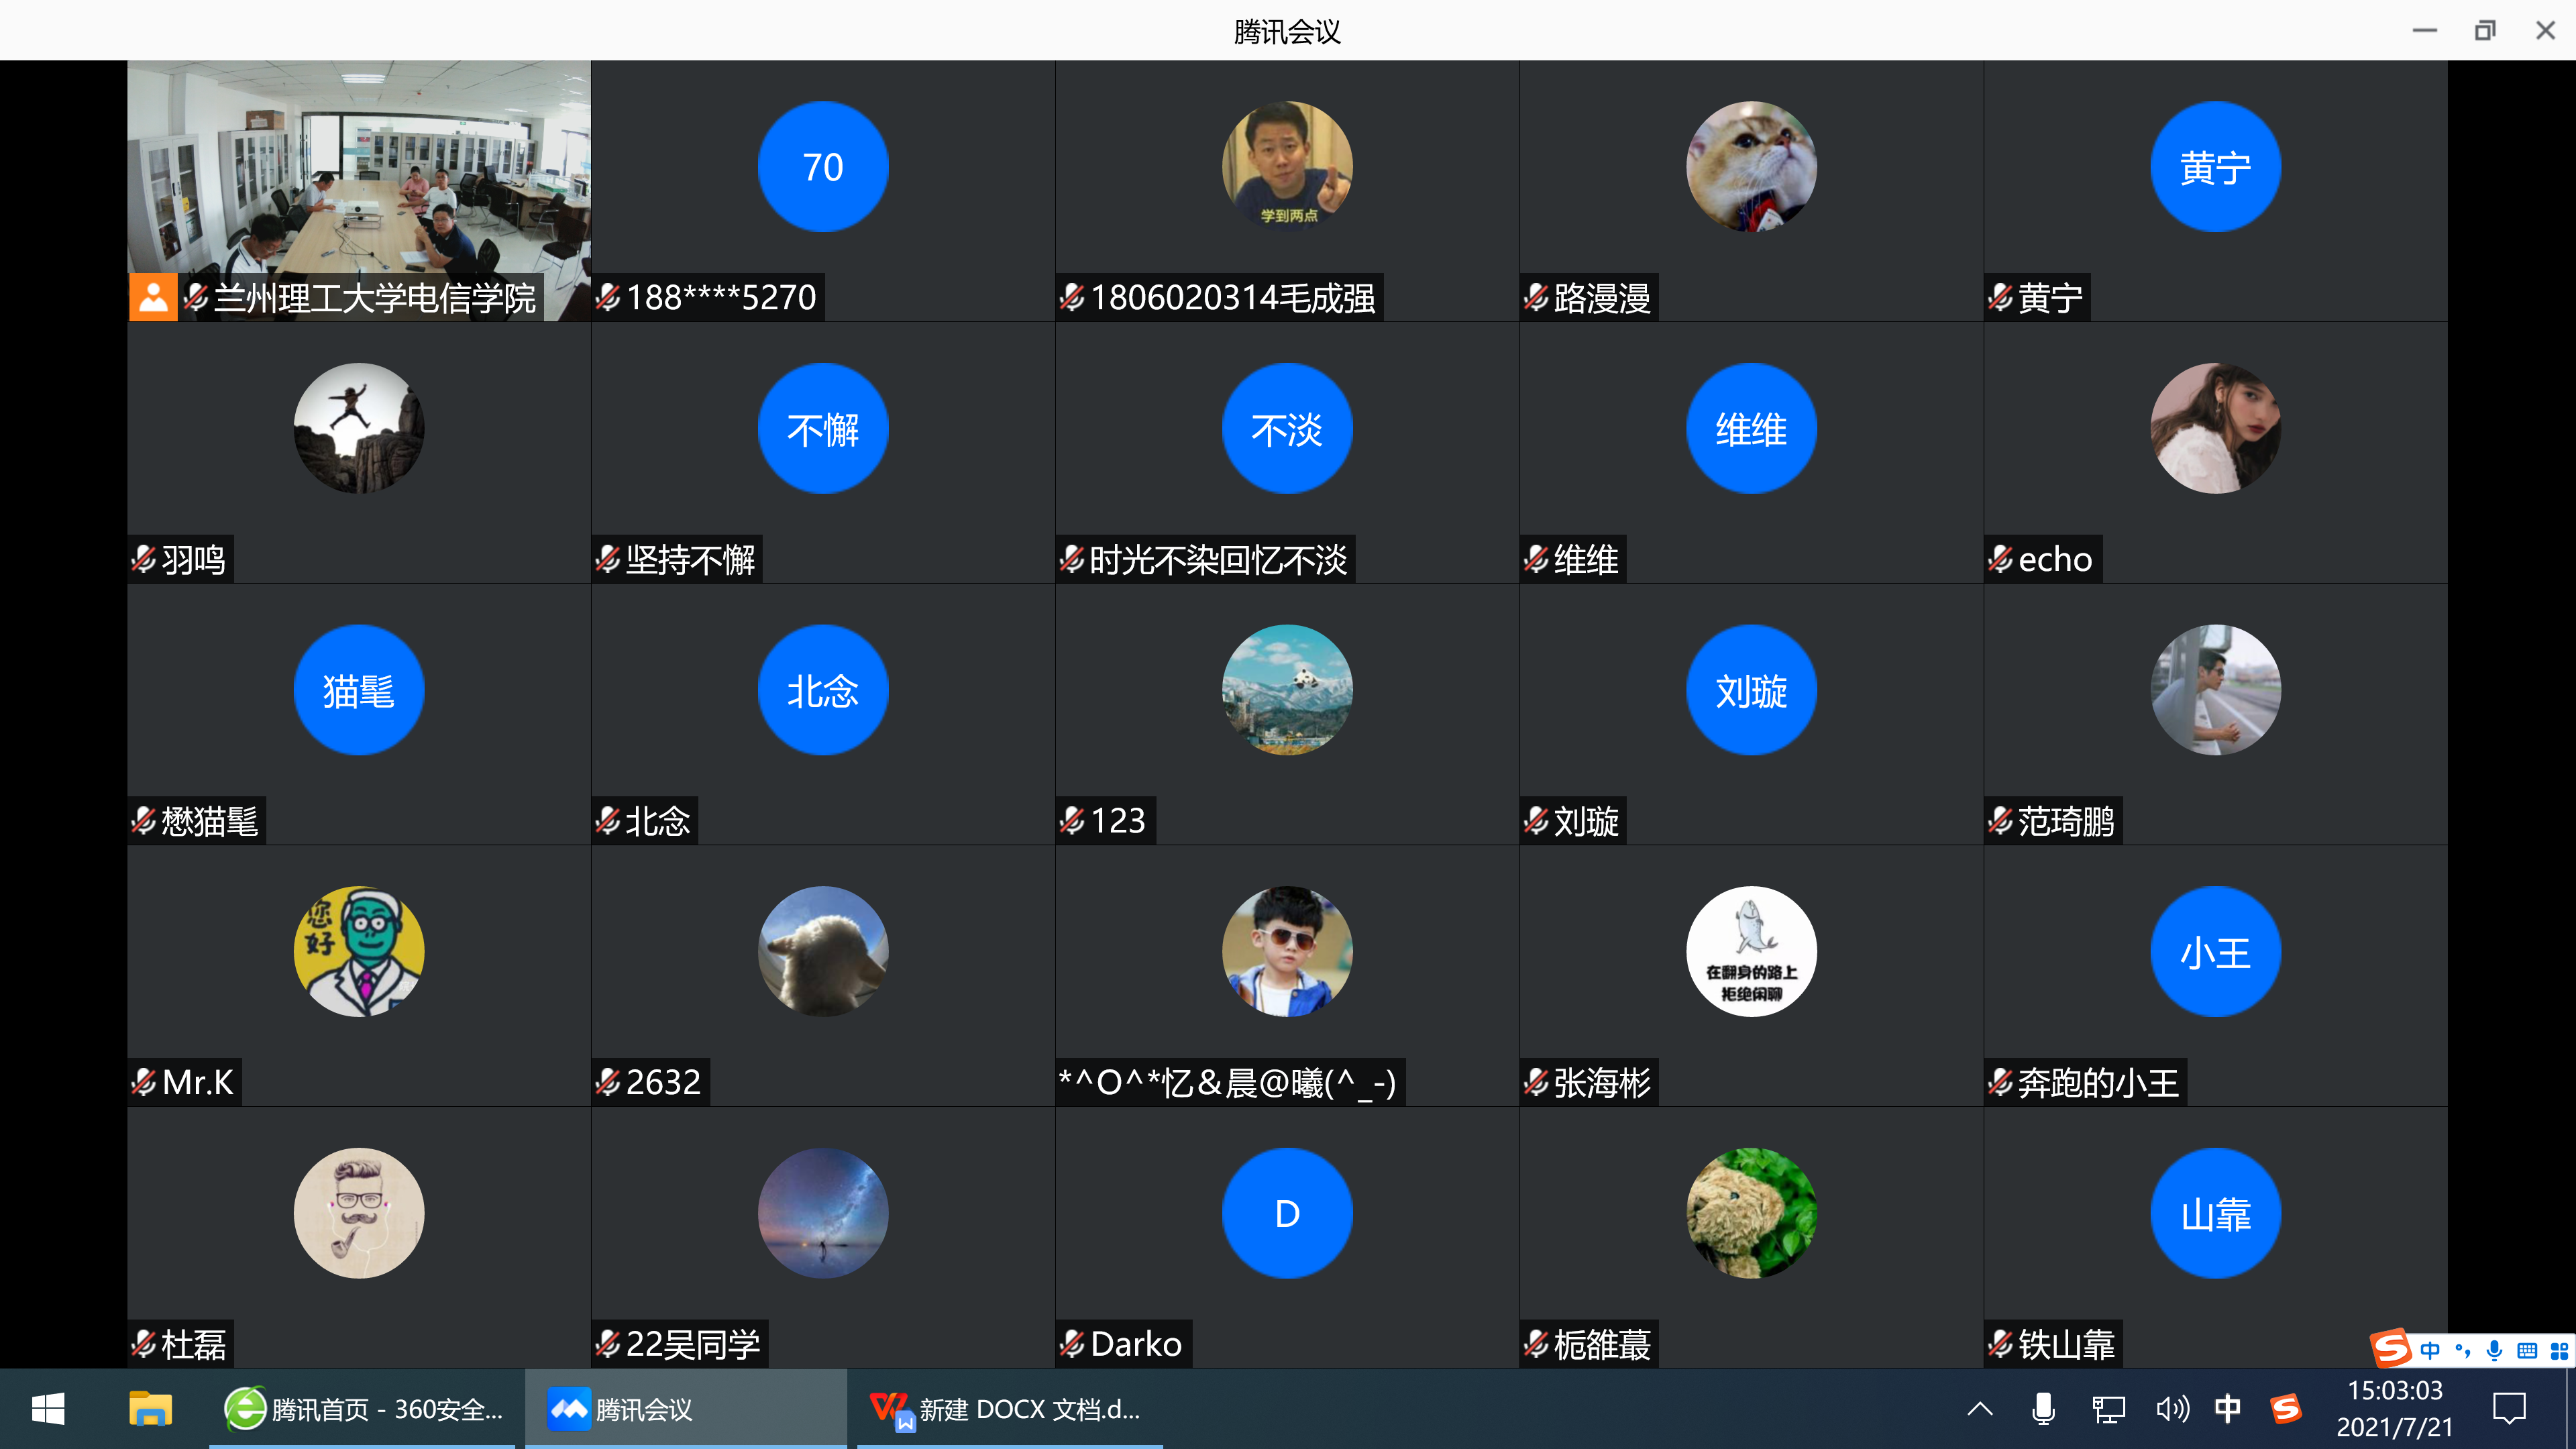Open the Sogou toolbox grid icon
This screenshot has width=2576, height=1449.
tap(2559, 1351)
